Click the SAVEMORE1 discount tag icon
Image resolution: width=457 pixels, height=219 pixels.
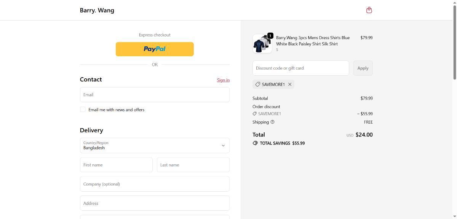(x=258, y=84)
